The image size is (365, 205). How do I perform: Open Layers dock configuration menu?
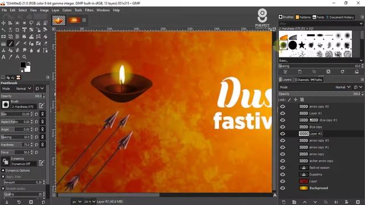(362, 80)
